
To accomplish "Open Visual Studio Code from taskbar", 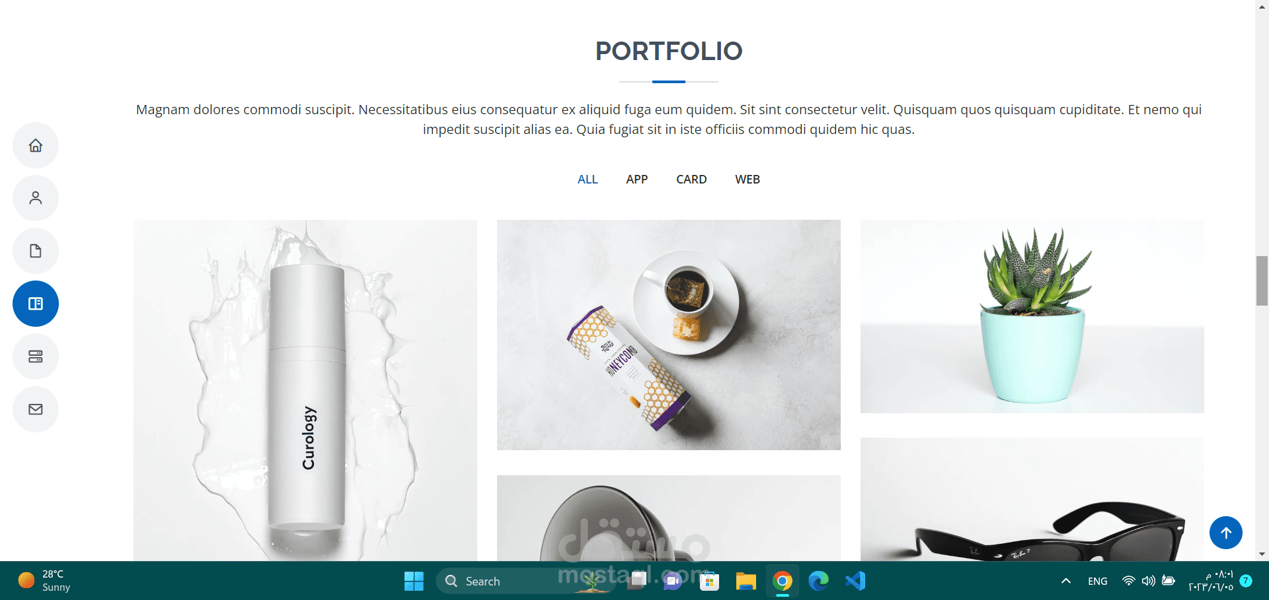I will tap(855, 581).
